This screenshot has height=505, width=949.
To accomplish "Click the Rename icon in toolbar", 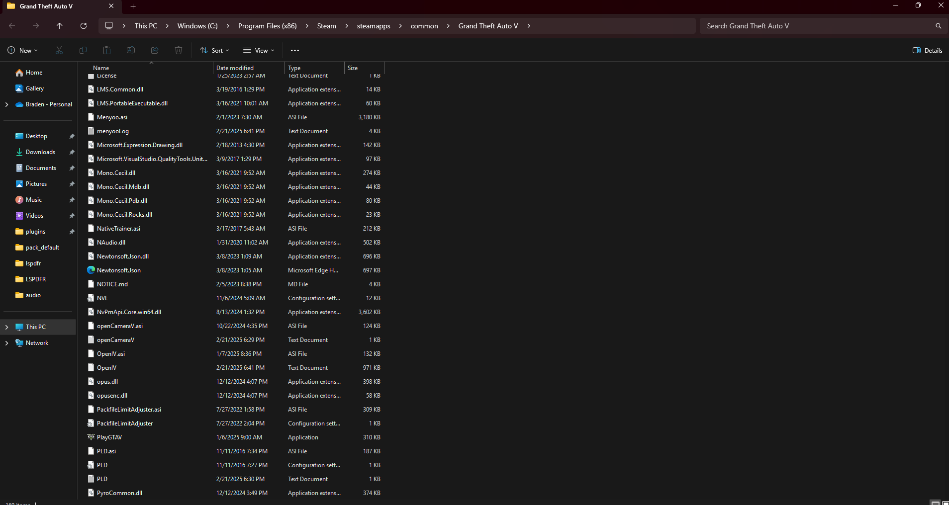I will (131, 50).
